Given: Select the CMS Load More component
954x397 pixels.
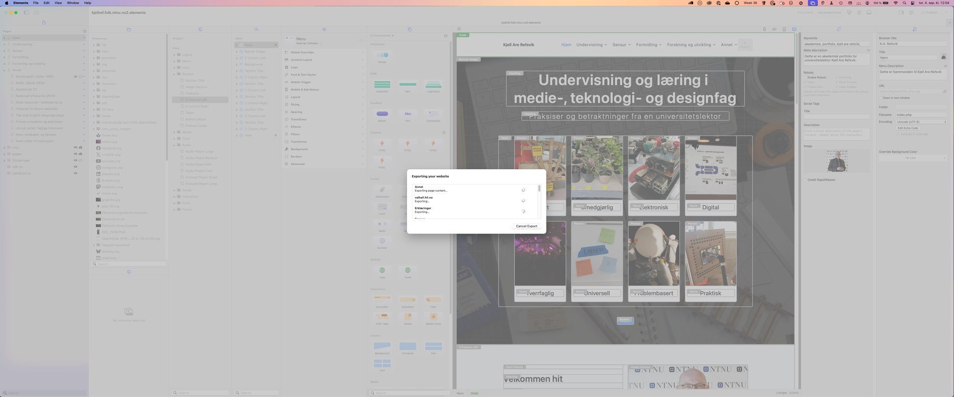Looking at the screenshot, I should (x=433, y=86).
